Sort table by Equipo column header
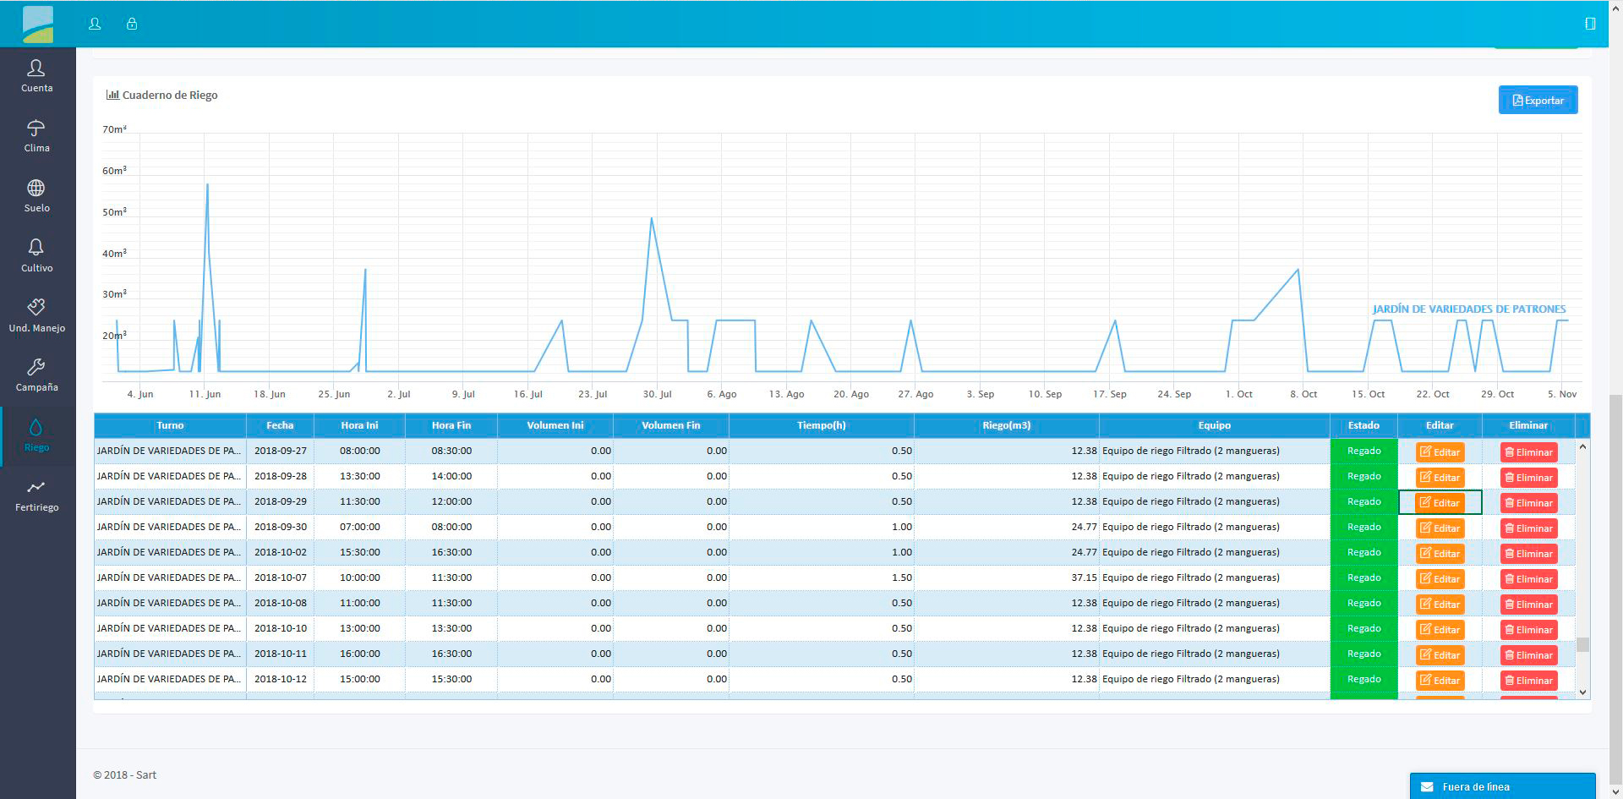This screenshot has width=1623, height=799. [1215, 425]
